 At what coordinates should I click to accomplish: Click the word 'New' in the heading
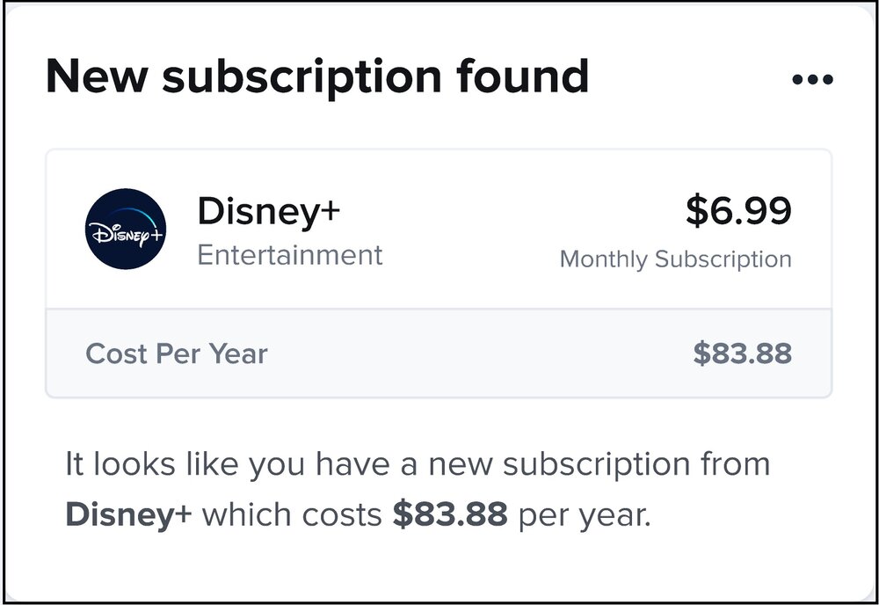(x=97, y=77)
